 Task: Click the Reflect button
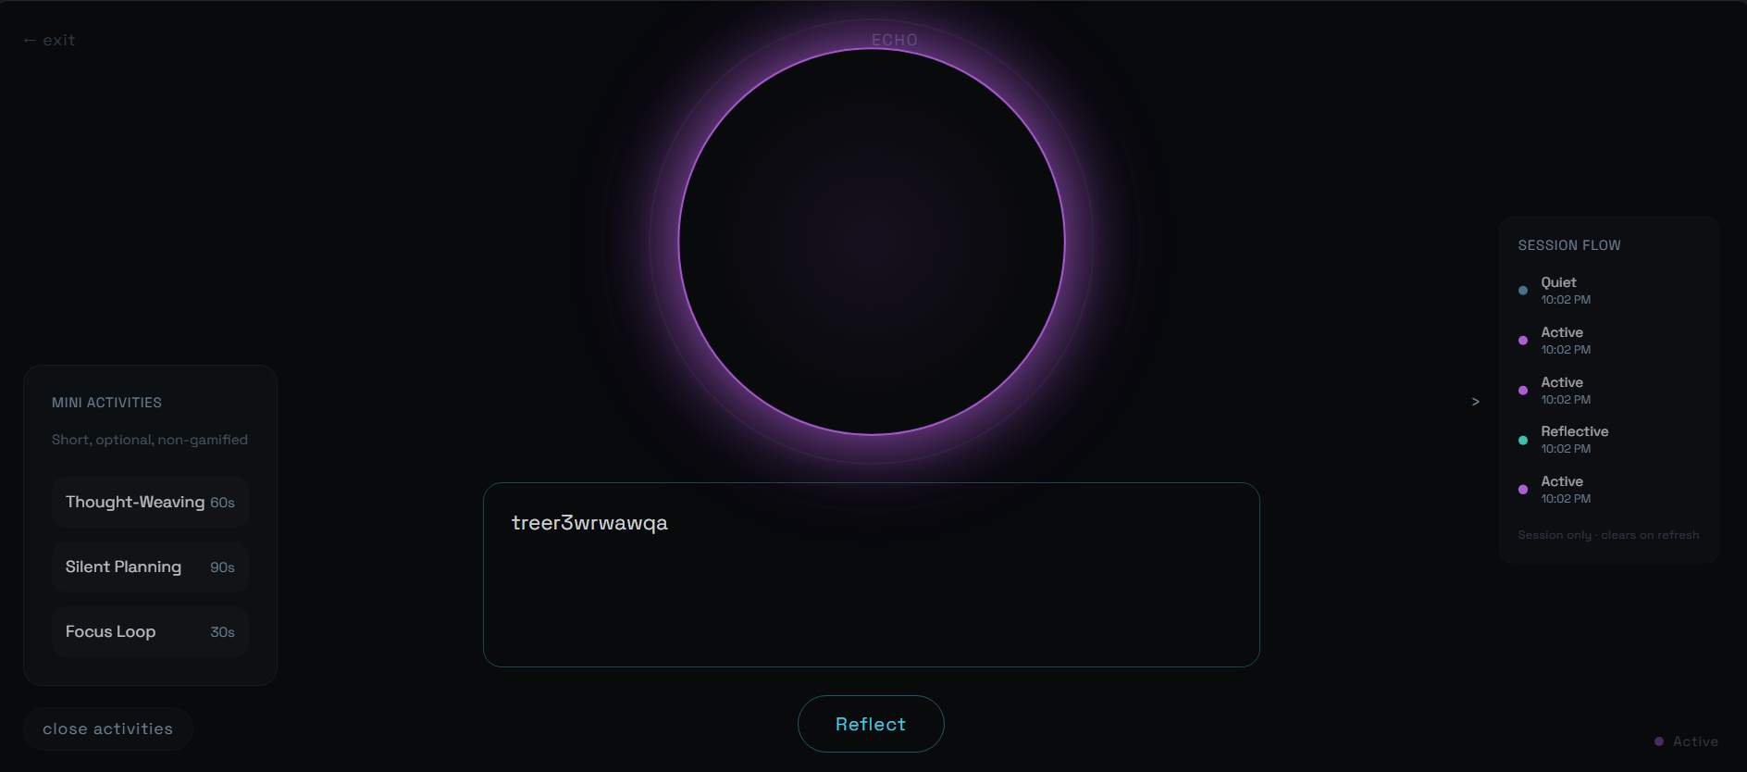coord(871,724)
